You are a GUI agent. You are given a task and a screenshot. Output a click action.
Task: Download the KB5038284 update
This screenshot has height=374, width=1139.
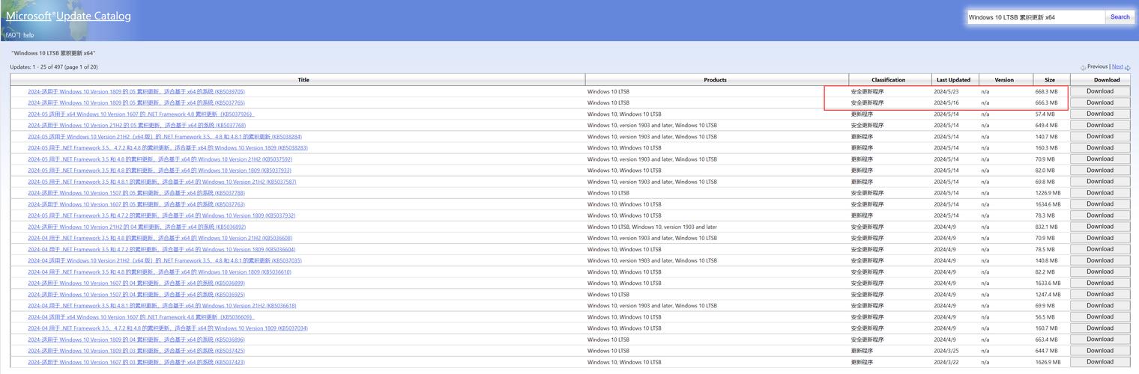tap(1100, 136)
